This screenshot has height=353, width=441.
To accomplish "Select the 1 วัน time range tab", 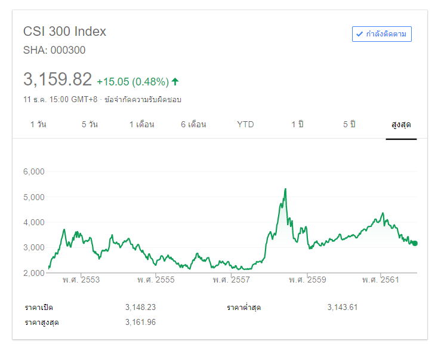I will [38, 124].
